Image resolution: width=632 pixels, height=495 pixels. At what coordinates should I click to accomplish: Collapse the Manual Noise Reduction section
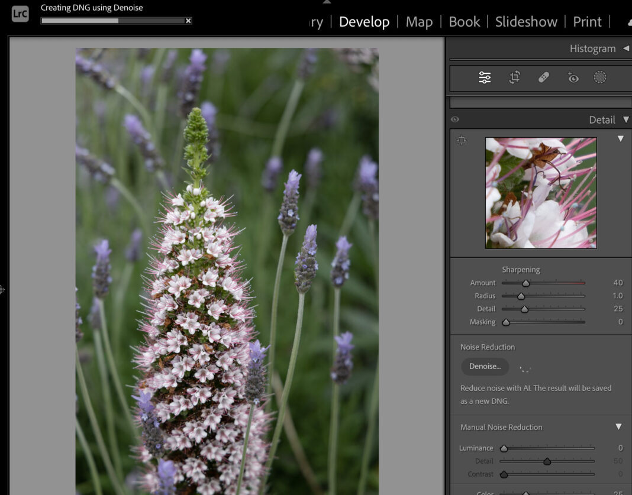[618, 427]
